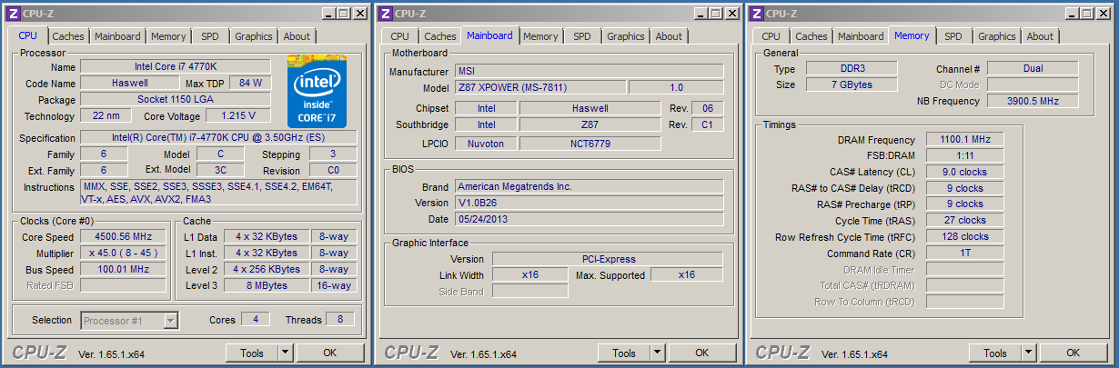Click the NB Frequency 3900.5 MHz field
1119x368 pixels.
tap(1033, 101)
